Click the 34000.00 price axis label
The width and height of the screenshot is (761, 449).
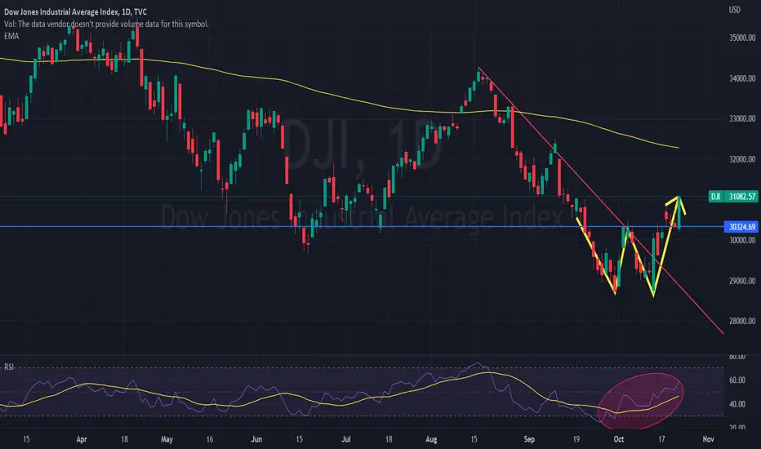(742, 78)
